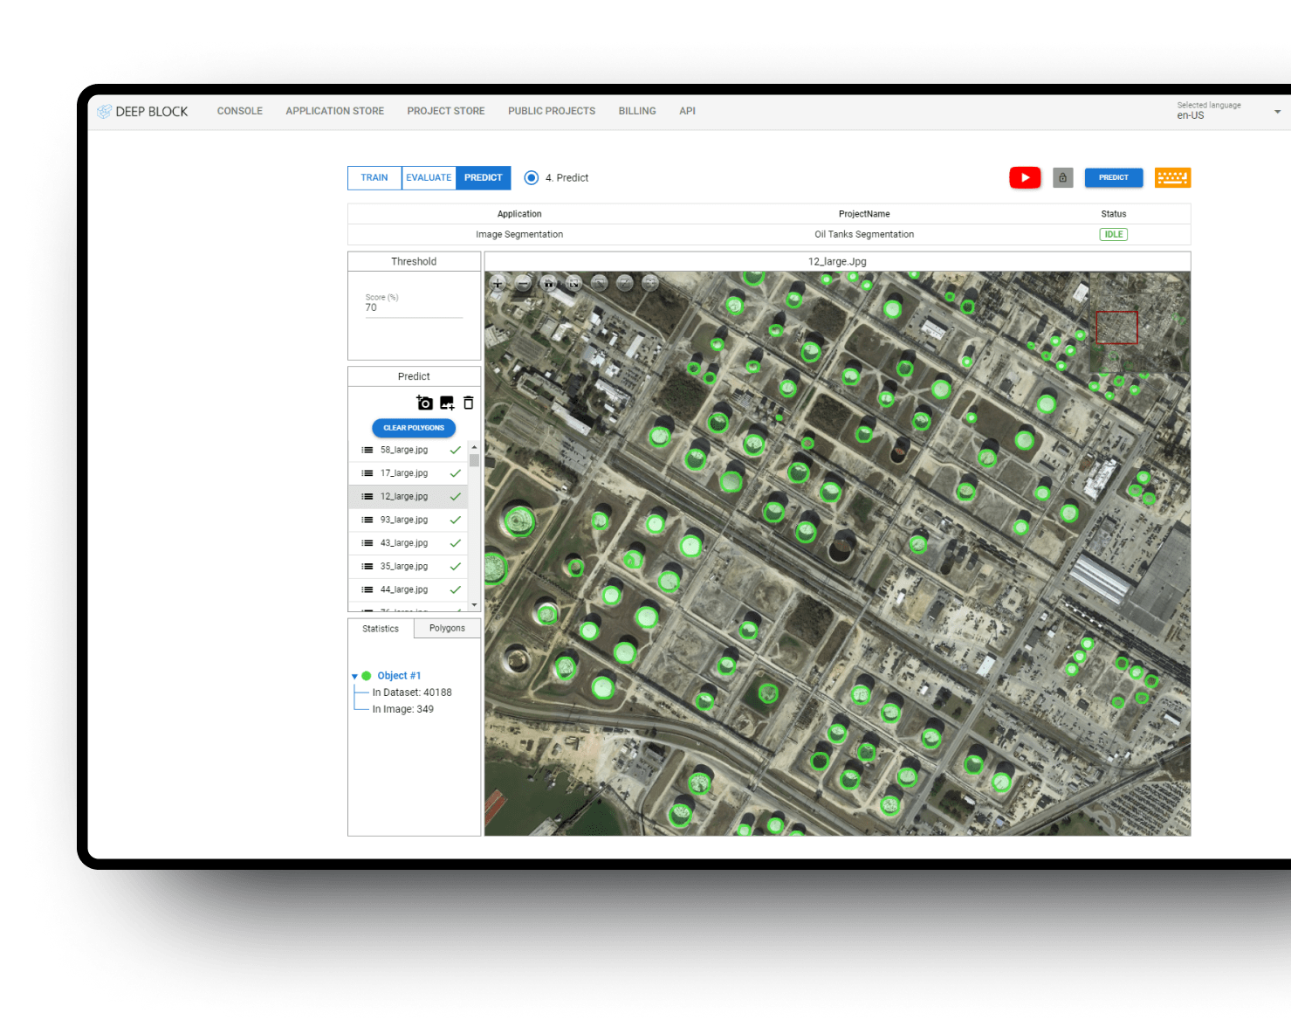Open the keyboard shortcuts icon

point(1172,177)
